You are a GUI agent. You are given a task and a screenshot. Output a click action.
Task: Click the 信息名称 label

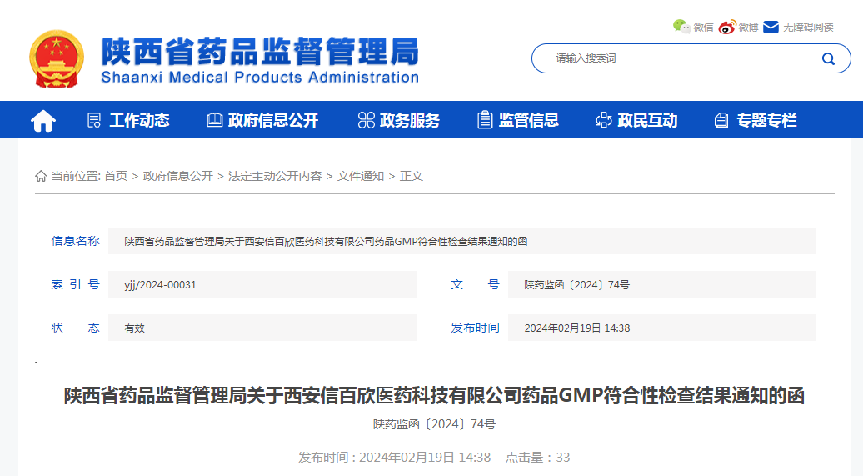(x=76, y=241)
